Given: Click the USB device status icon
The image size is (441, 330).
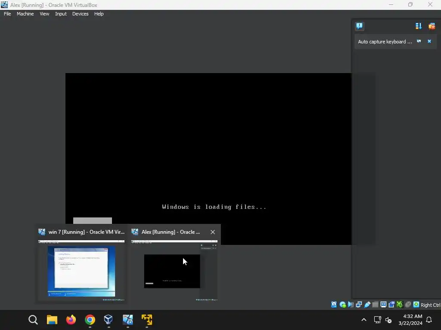Looking at the screenshot, I should point(367,305).
